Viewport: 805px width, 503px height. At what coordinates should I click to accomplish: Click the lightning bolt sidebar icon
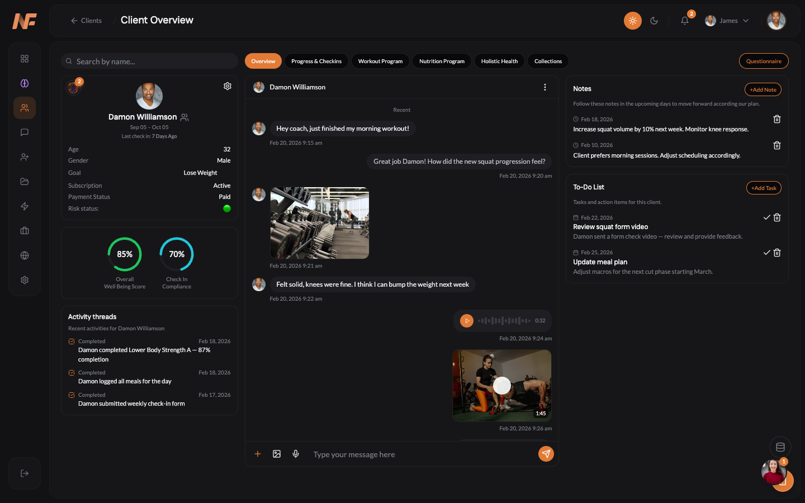24,206
